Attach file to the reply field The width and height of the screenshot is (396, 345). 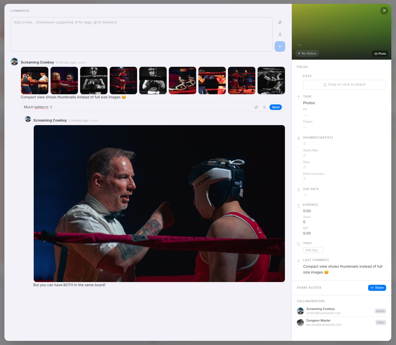(256, 107)
